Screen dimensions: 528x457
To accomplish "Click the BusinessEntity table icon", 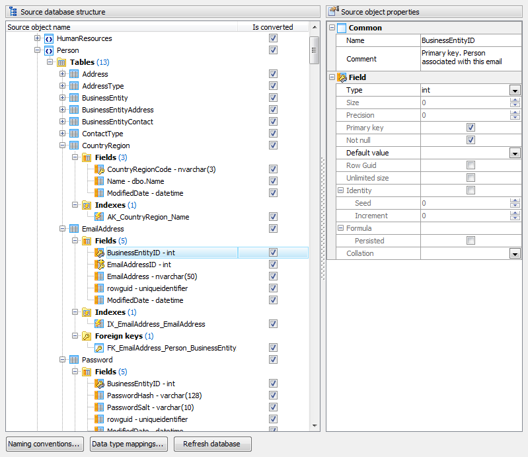I will tap(74, 98).
